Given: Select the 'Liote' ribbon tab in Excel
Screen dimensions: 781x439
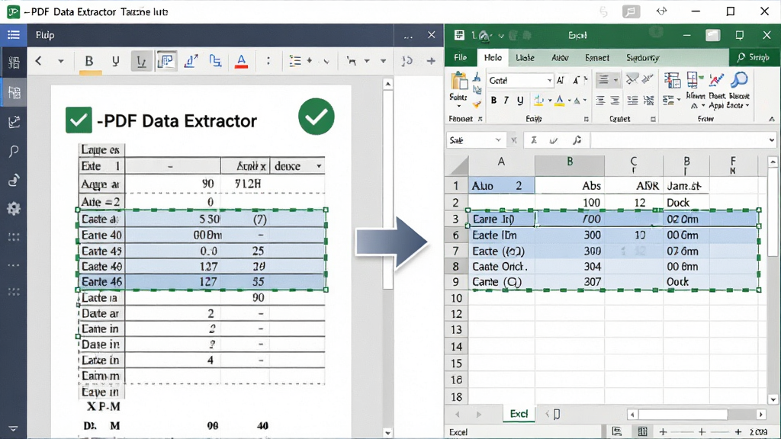Looking at the screenshot, I should coord(525,58).
